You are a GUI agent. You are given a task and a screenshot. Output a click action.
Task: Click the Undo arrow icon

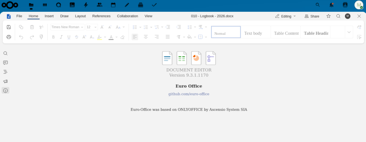21,37
